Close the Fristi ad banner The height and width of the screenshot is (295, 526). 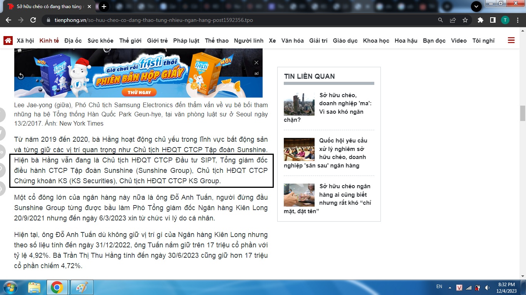pyautogui.click(x=256, y=63)
